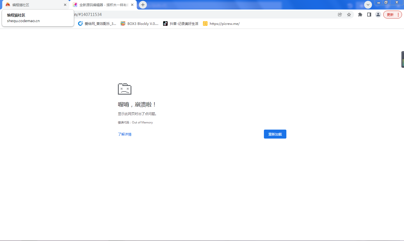Open the Chrome three-dot menu
This screenshot has width=404, height=241.
coord(398,15)
